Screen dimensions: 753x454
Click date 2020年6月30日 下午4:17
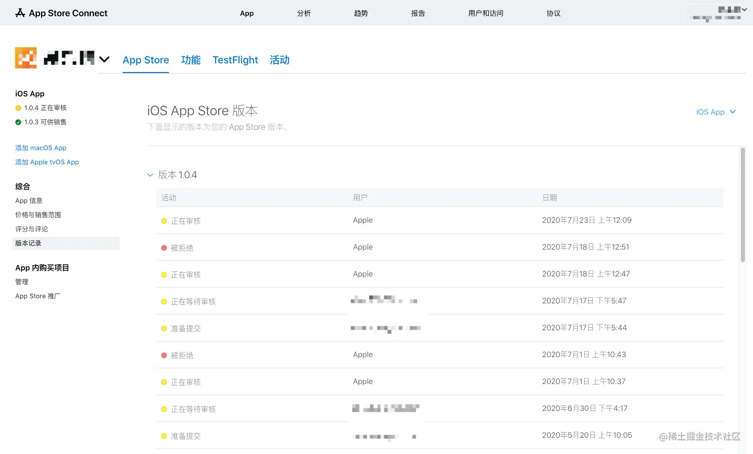[x=585, y=408]
